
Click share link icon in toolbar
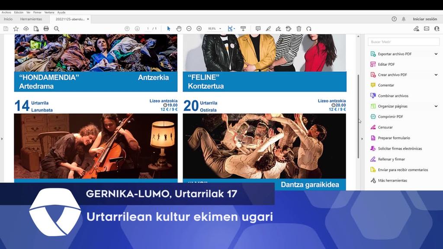(417, 29)
